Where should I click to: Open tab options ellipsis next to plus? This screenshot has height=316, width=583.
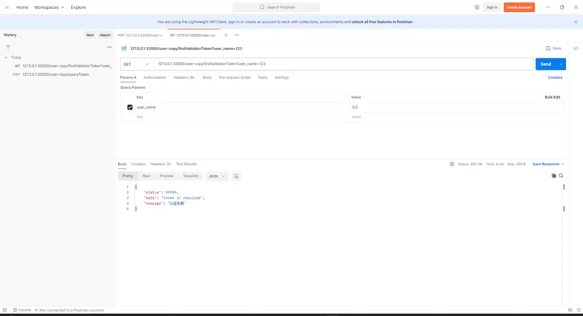[237, 35]
